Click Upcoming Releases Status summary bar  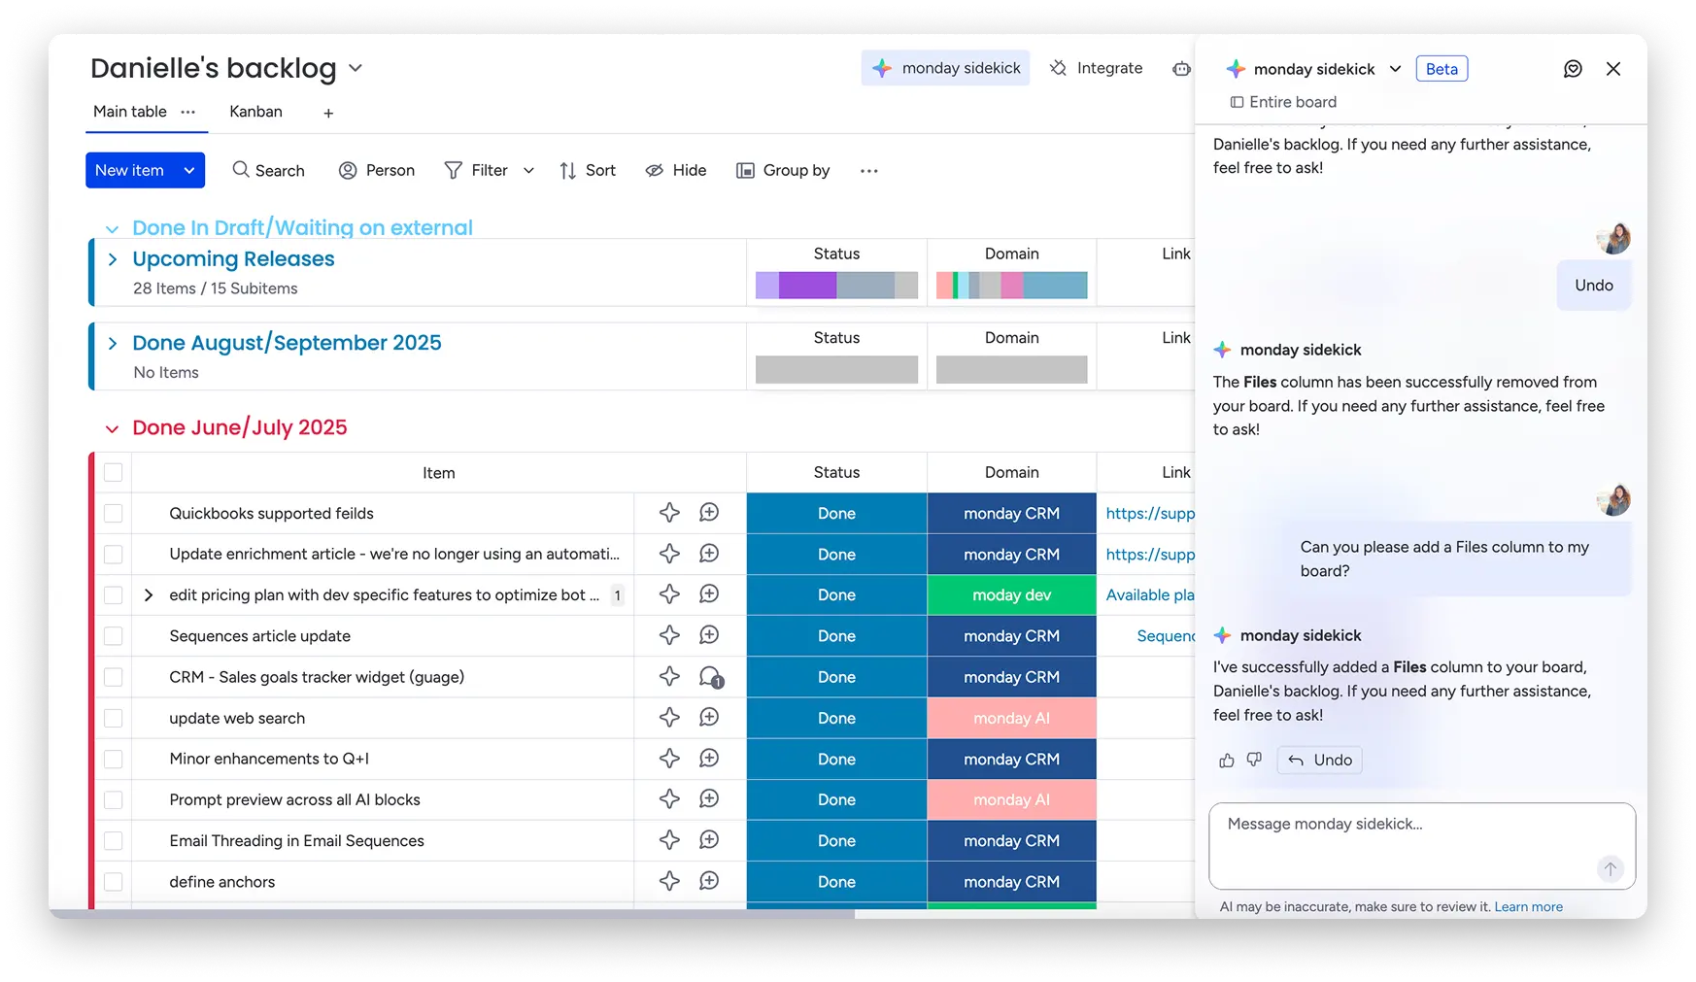coord(836,285)
